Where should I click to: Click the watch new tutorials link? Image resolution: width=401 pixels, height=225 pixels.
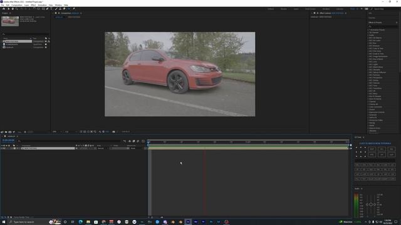coord(375,143)
